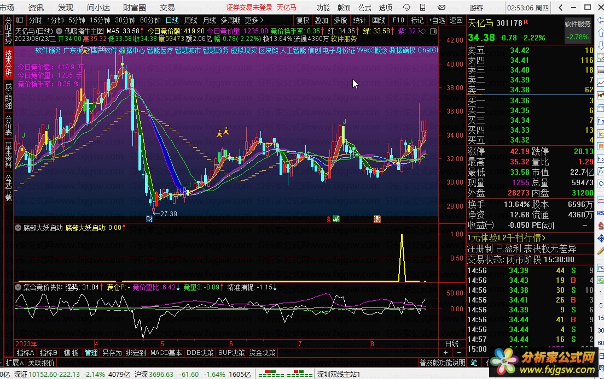Image resolution: width=604 pixels, height=379 pixels.
Task: Click the 1元体验L2千档行情 link
Action: pyautogui.click(x=507, y=238)
